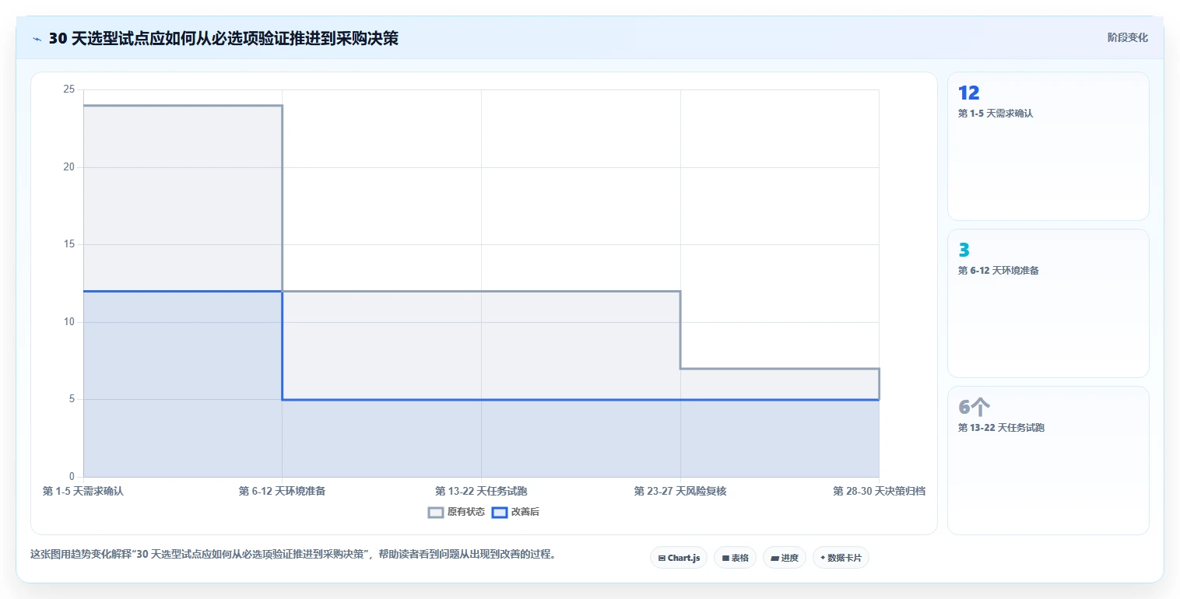Viewport: 1180px width, 599px height.
Task: Select the 进度 tag chip
Action: (785, 558)
